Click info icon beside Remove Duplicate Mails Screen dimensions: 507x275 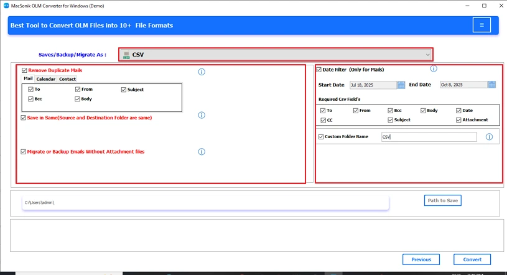coord(202,72)
